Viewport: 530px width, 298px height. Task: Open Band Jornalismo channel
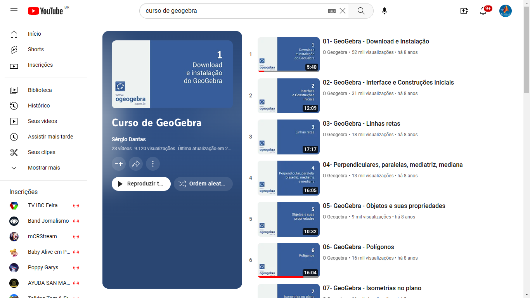pyautogui.click(x=46, y=221)
